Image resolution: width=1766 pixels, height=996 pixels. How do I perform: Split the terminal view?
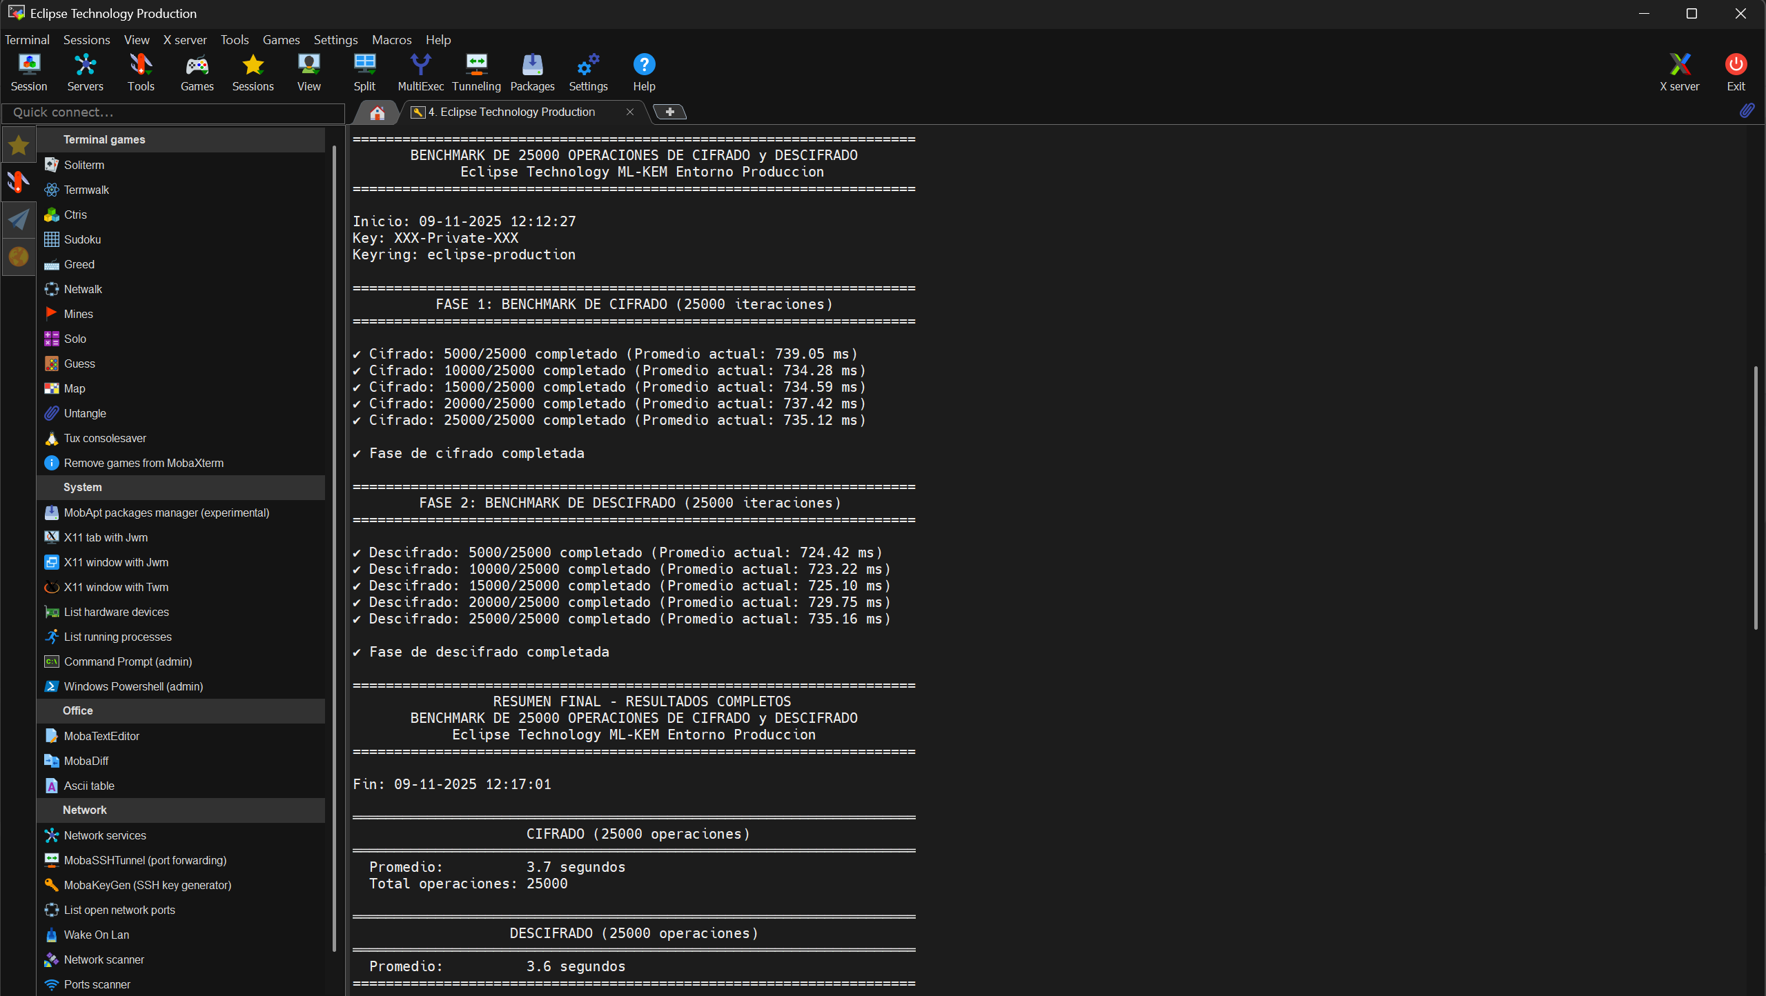coord(364,71)
